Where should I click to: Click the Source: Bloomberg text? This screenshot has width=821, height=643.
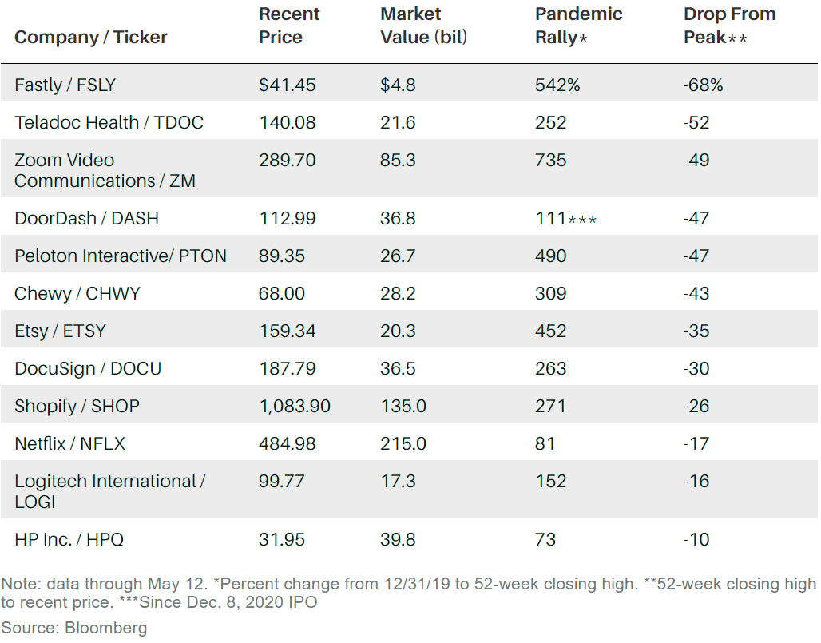74,628
